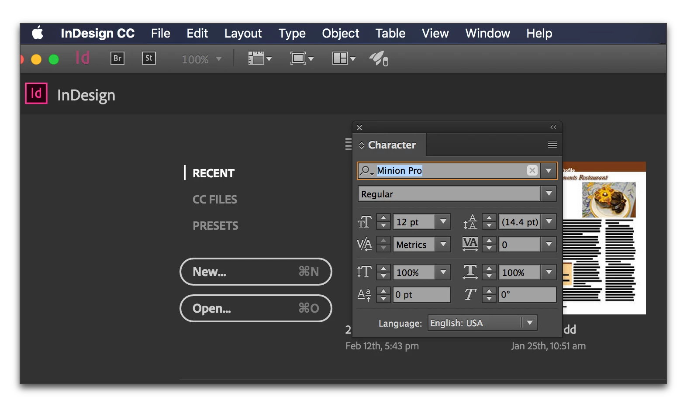Click the kerning icon
The height and width of the screenshot is (407, 687).
click(x=364, y=245)
